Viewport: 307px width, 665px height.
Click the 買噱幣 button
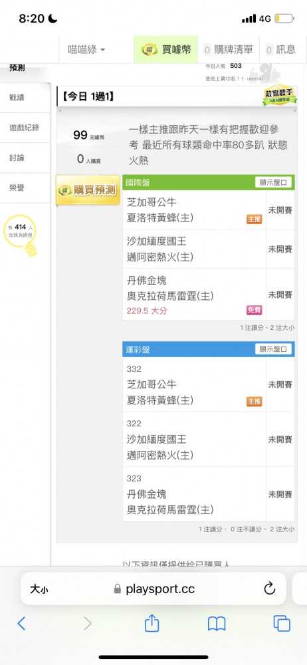166,50
